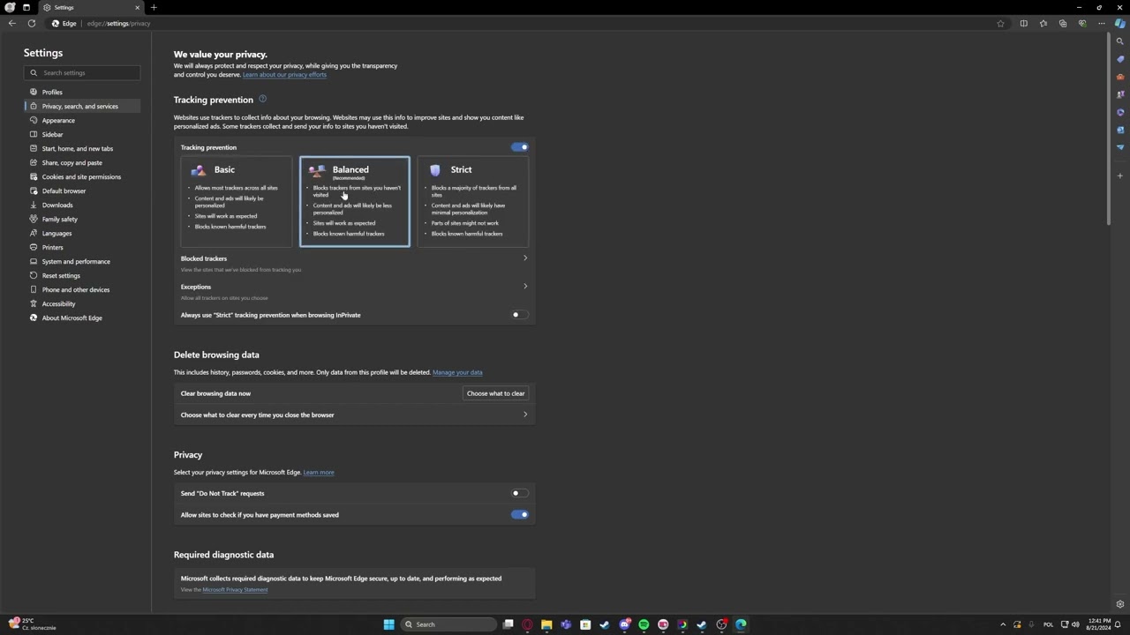The height and width of the screenshot is (635, 1130).
Task: Open Profiles settings section
Action: tap(52, 92)
